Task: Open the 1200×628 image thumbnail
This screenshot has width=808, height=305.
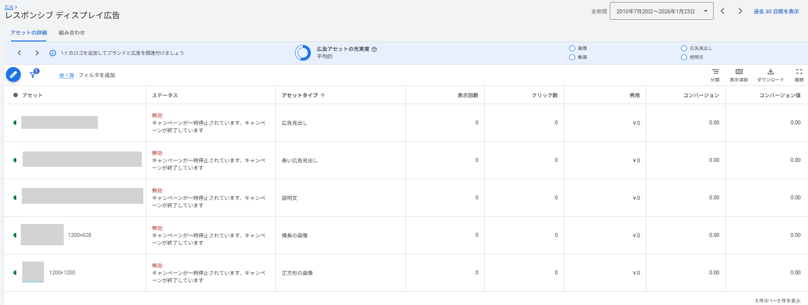Action: point(42,235)
